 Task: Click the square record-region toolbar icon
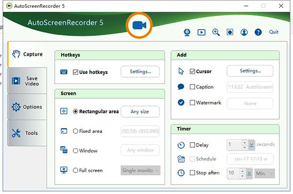[x=230, y=32]
